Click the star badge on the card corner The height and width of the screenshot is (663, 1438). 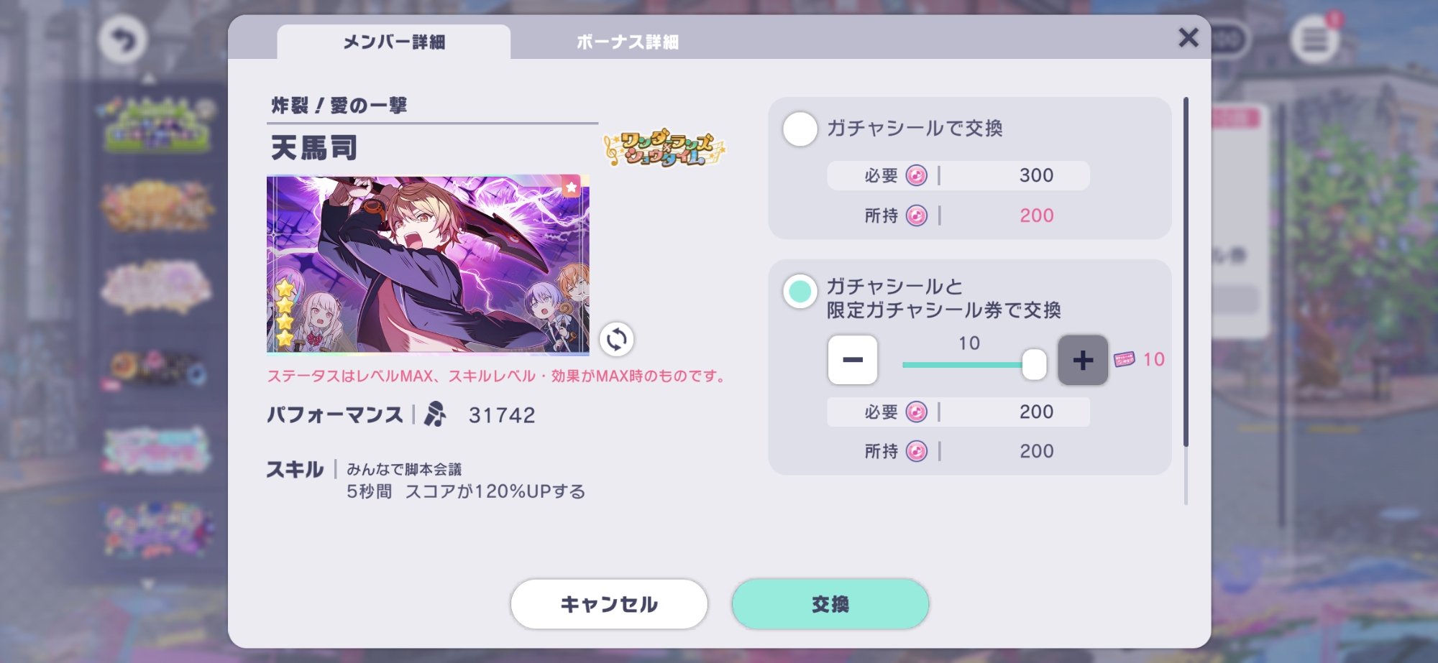[x=571, y=187]
